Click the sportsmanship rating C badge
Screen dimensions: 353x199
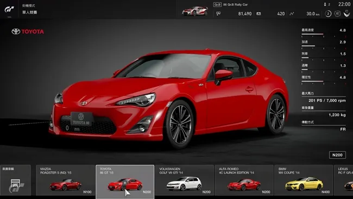tap(347, 13)
